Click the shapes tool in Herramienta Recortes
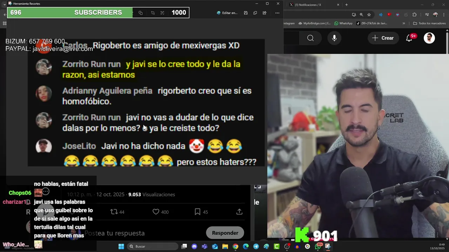This screenshot has width=449, height=252. (x=141, y=13)
